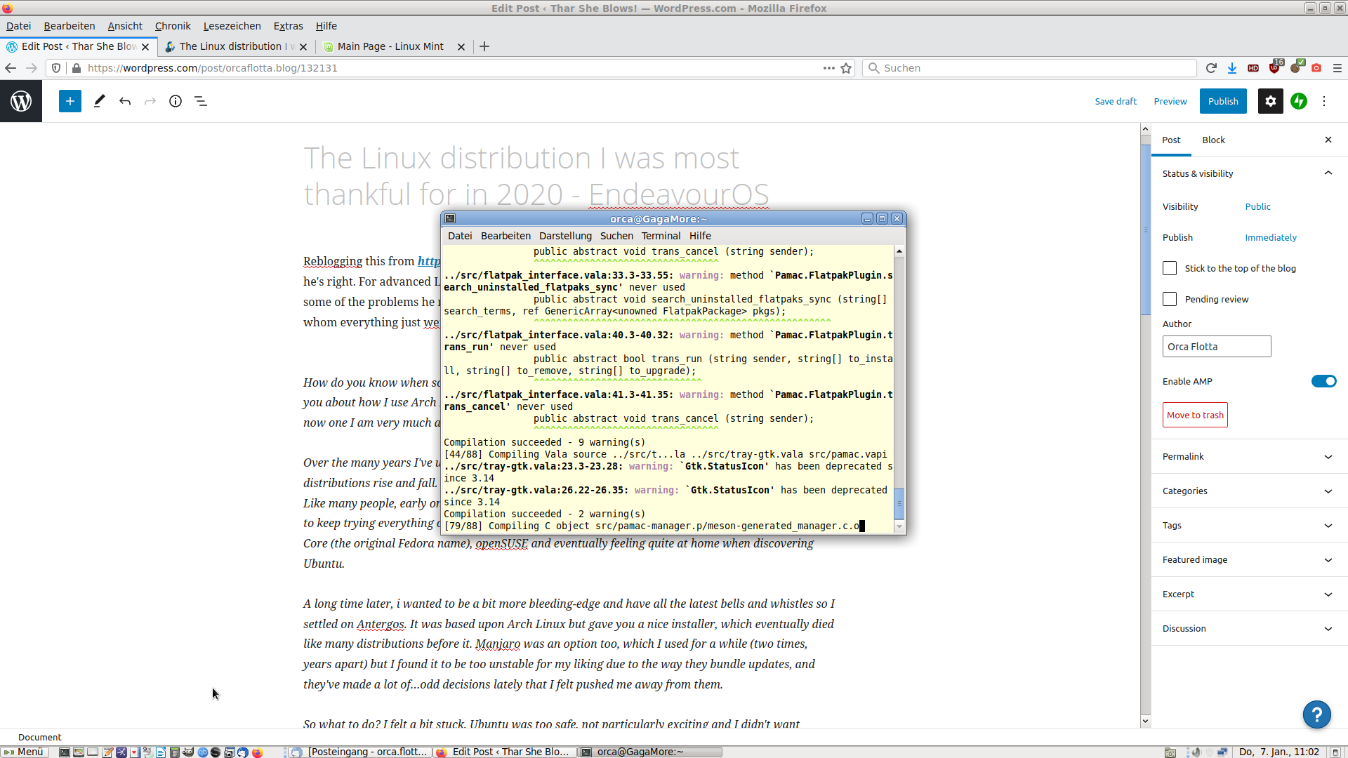Open the WordPress logo site menu
1348x758 pixels.
tap(21, 101)
